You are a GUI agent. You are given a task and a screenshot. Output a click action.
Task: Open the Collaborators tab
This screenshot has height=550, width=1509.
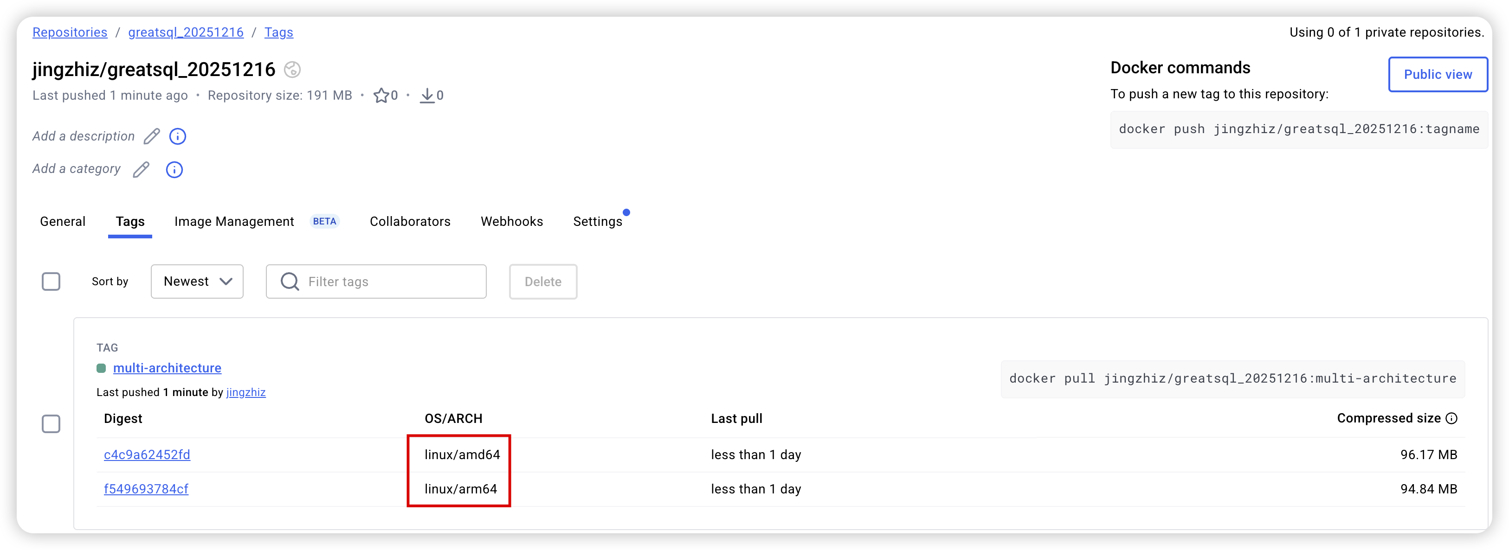pyautogui.click(x=409, y=221)
